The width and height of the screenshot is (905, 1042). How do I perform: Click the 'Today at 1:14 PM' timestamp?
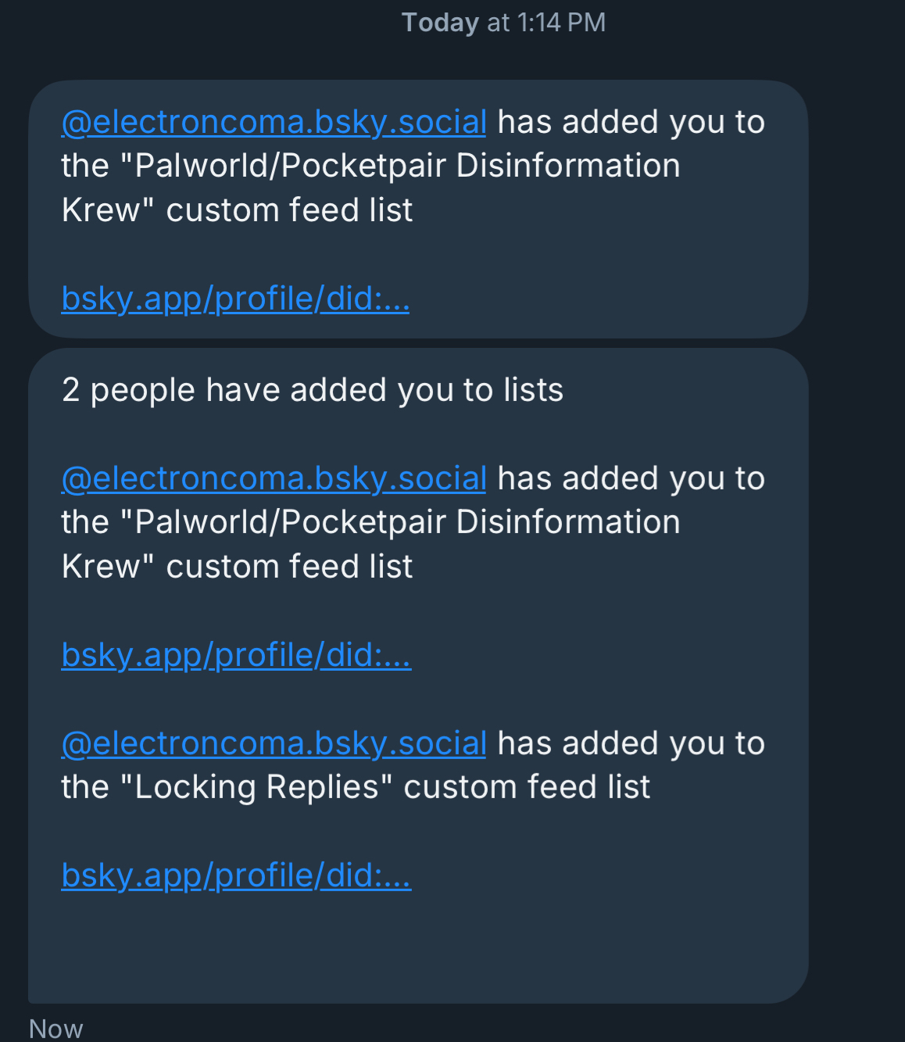(503, 23)
